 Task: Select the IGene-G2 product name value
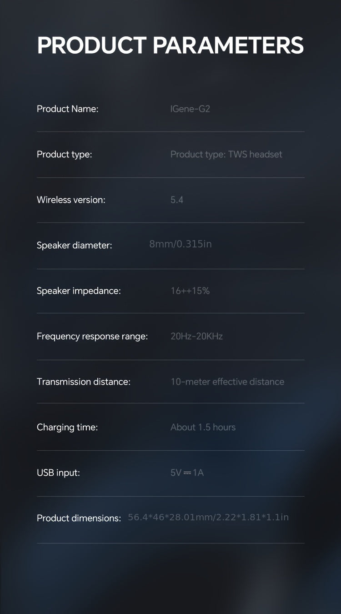coord(190,109)
